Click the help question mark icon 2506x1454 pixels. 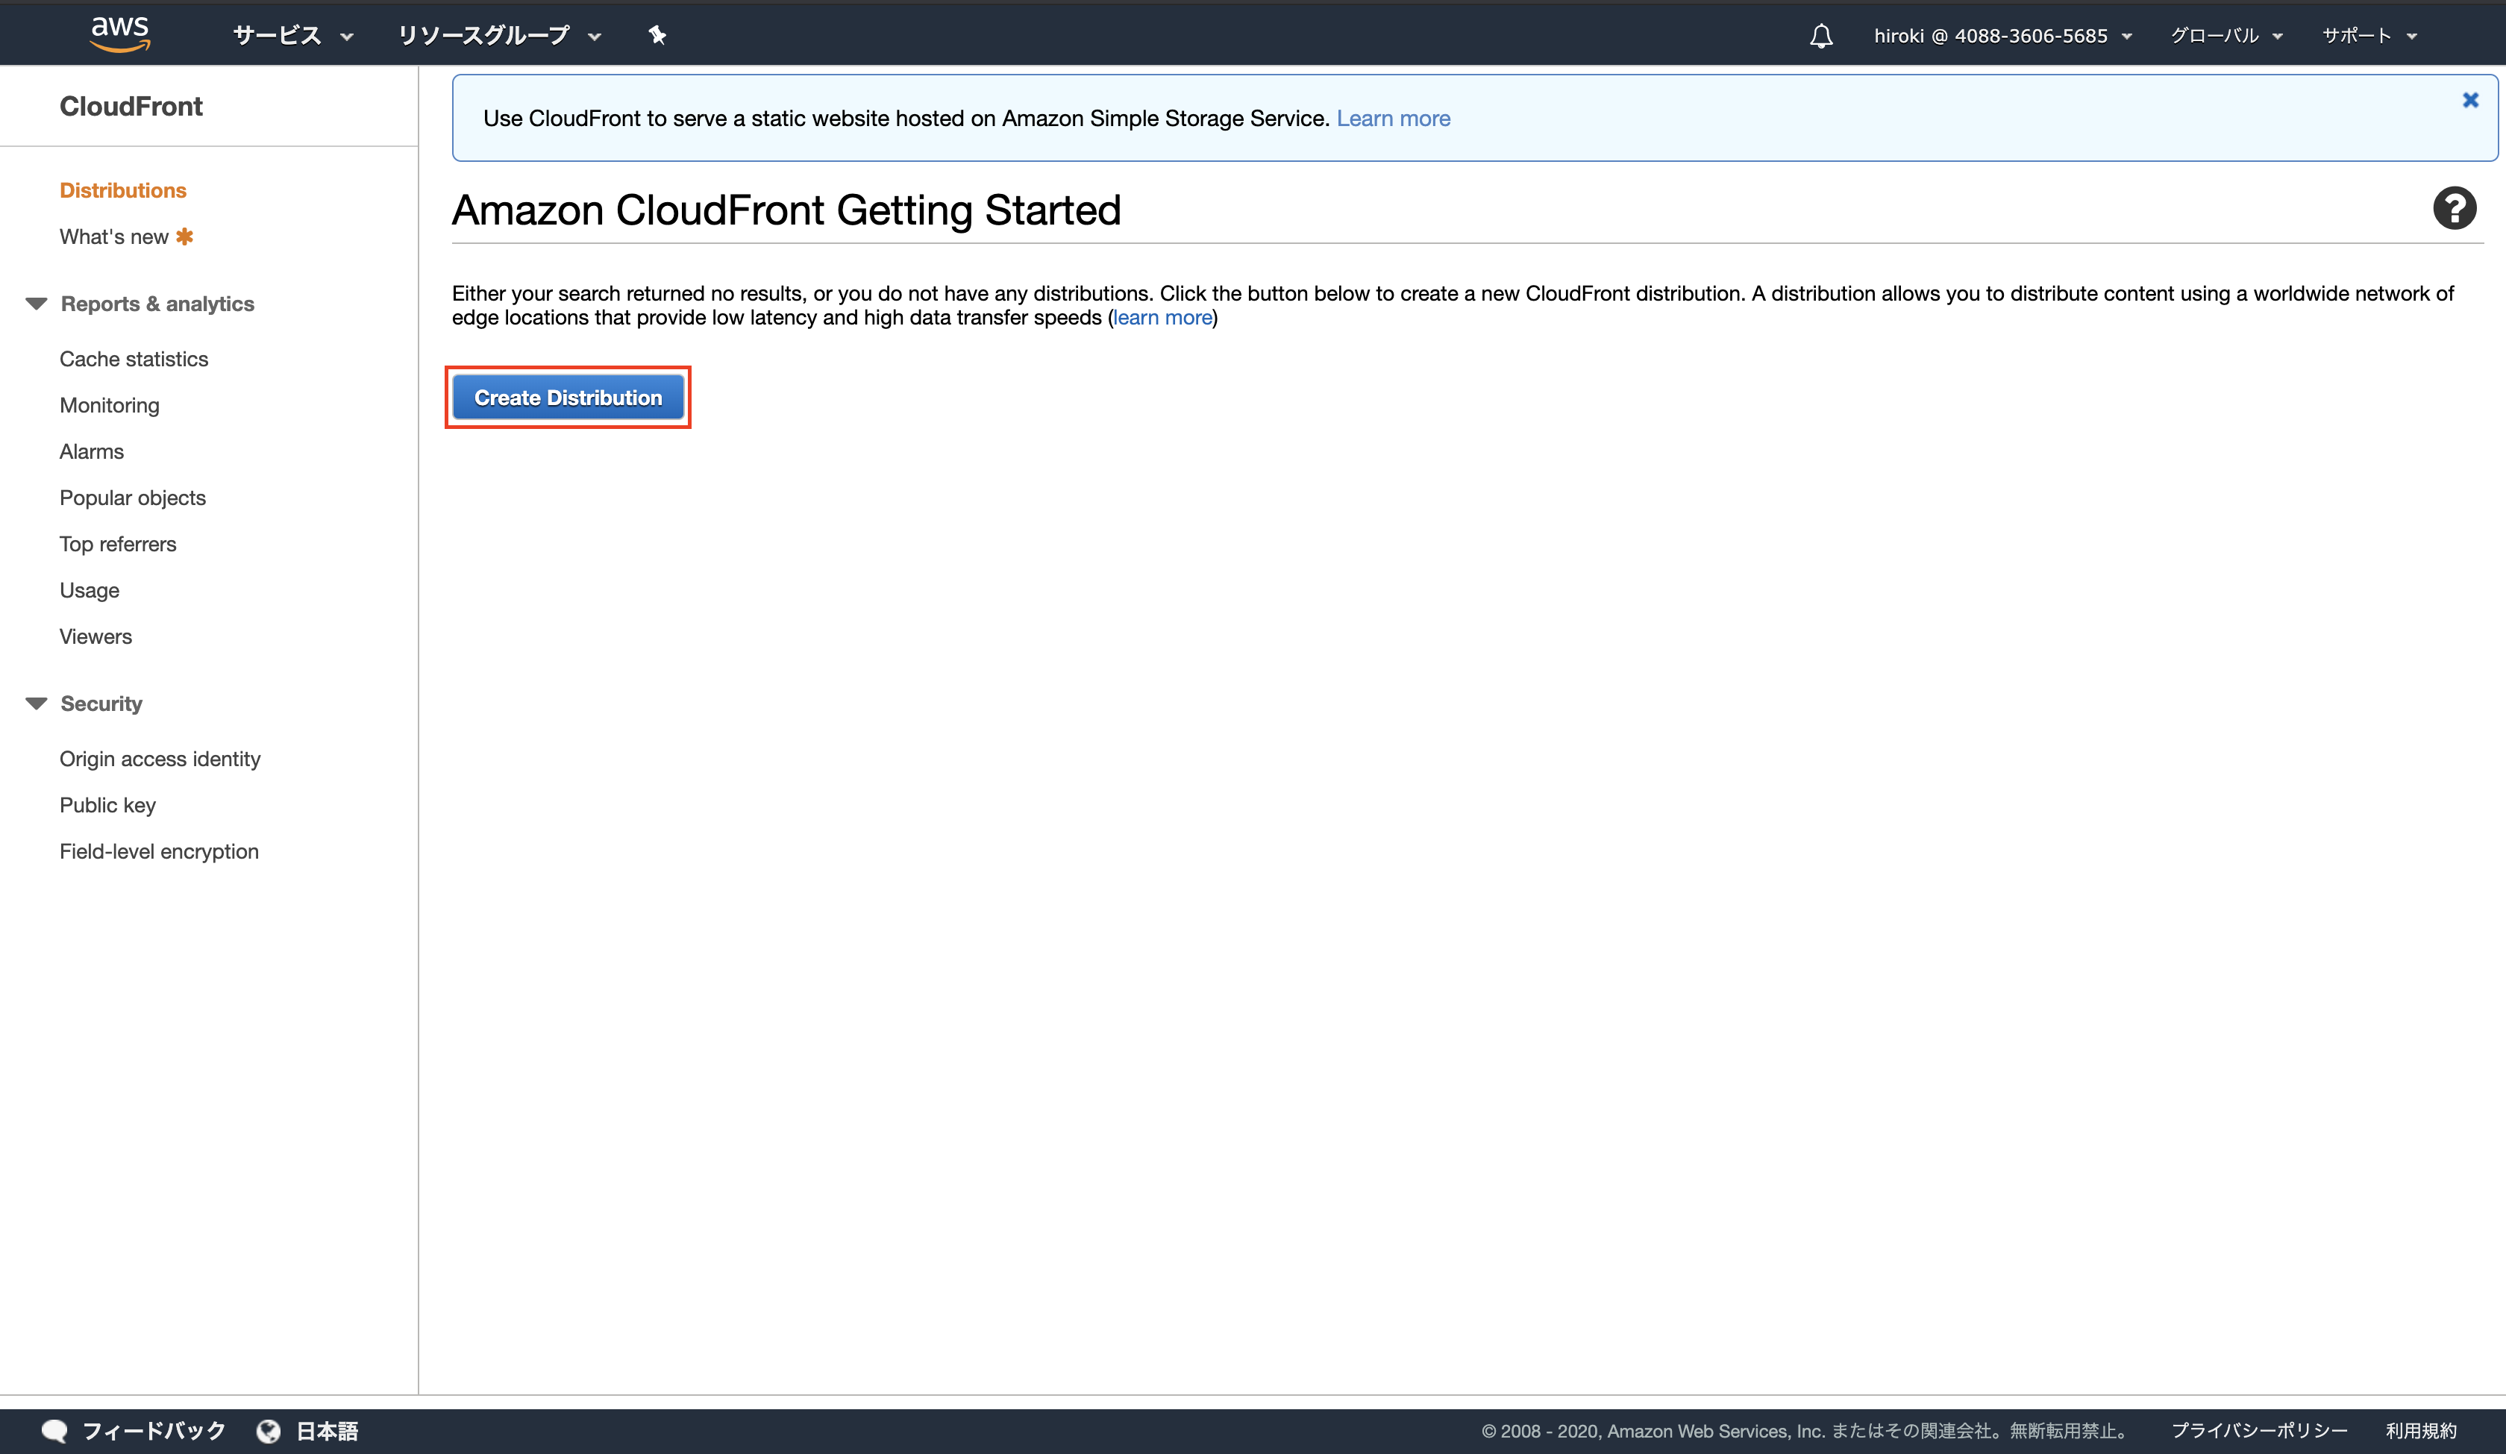click(x=2455, y=209)
